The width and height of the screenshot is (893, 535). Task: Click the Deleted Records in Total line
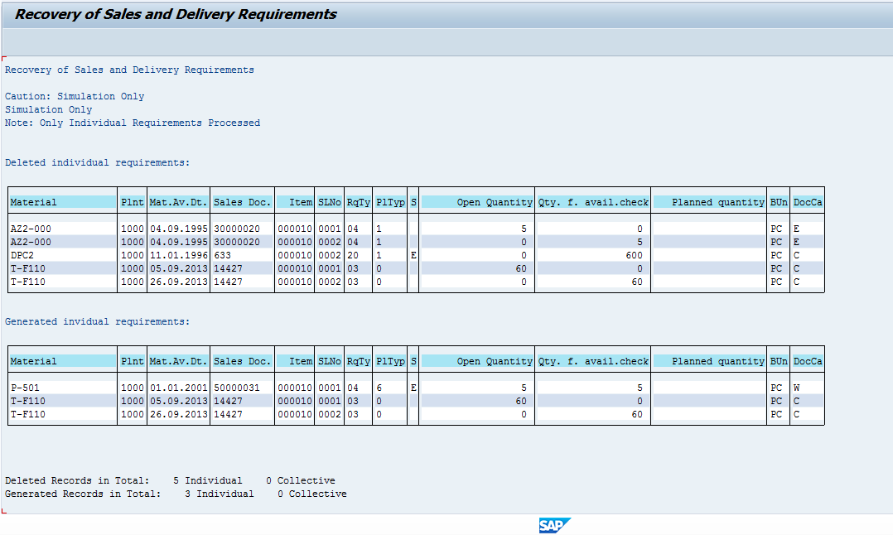170,480
